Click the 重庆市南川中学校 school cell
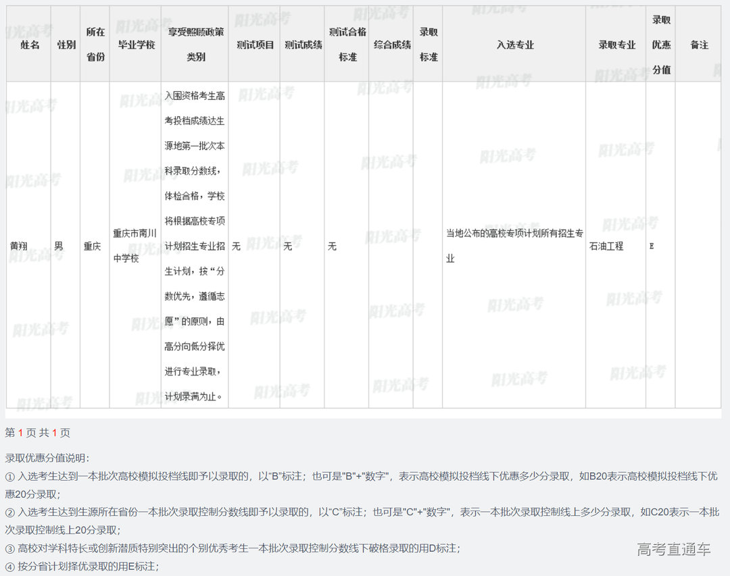The width and height of the screenshot is (730, 576). (x=135, y=246)
